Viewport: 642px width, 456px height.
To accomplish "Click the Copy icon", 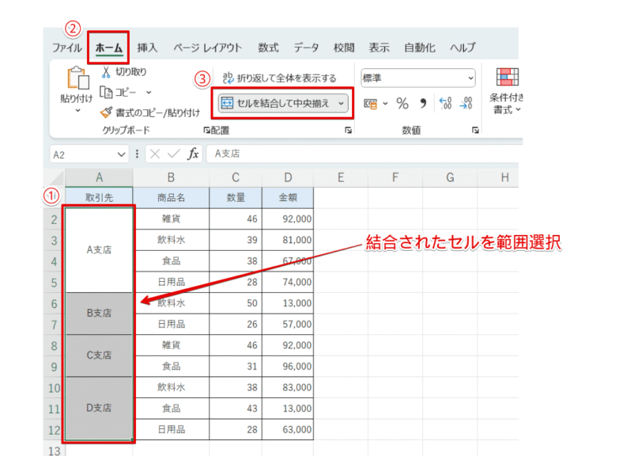I will (x=106, y=93).
